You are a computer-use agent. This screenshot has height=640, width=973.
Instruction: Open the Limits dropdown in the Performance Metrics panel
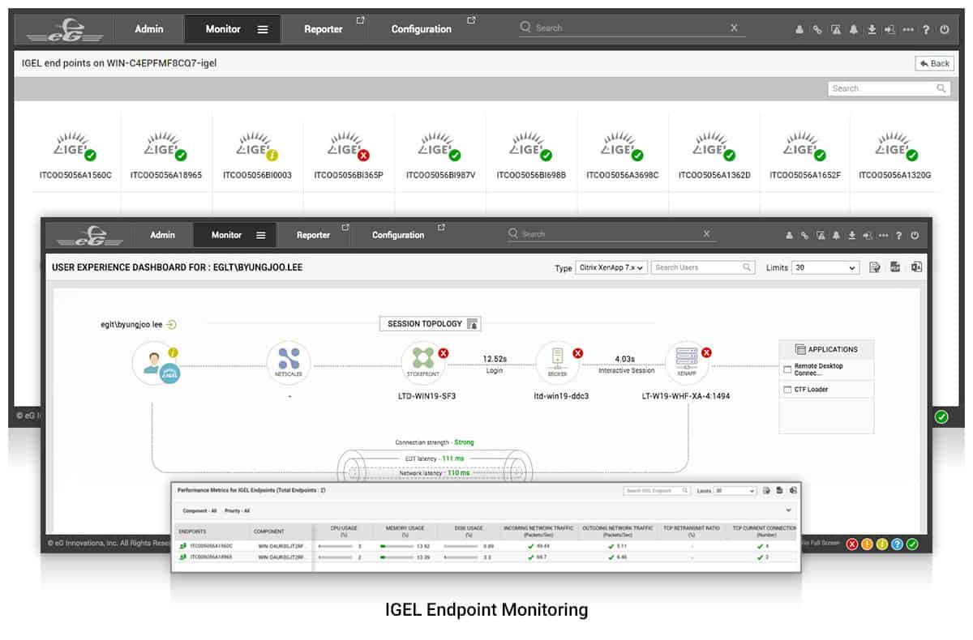(x=735, y=491)
